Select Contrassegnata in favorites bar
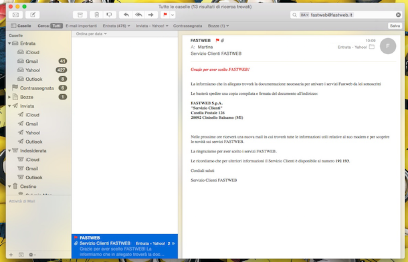408x262 pixels. coord(187,25)
